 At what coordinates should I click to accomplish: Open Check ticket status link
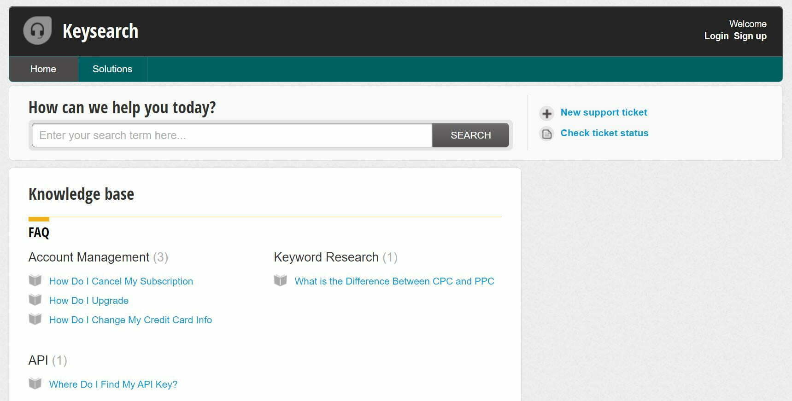604,133
